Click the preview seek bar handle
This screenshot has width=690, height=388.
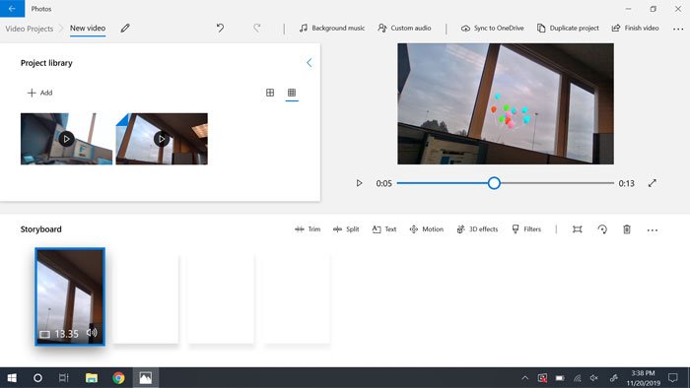coord(494,183)
